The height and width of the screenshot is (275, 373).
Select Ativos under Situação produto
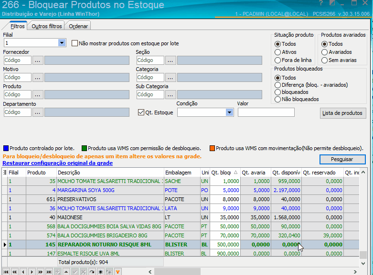coord(277,52)
